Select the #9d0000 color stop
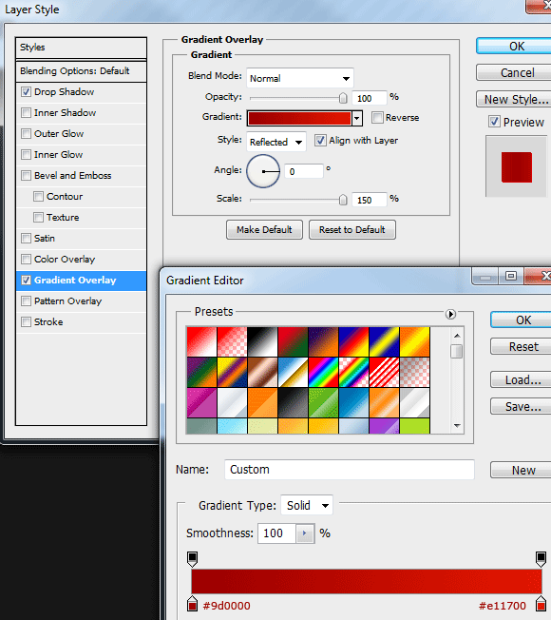Image resolution: width=551 pixels, height=620 pixels. tap(192, 604)
